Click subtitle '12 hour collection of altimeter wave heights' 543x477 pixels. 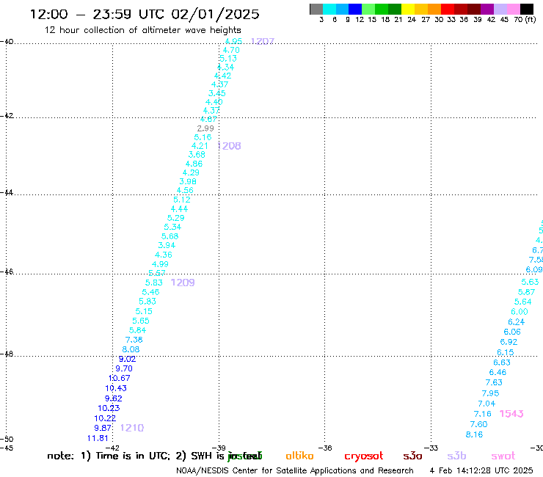point(143,30)
